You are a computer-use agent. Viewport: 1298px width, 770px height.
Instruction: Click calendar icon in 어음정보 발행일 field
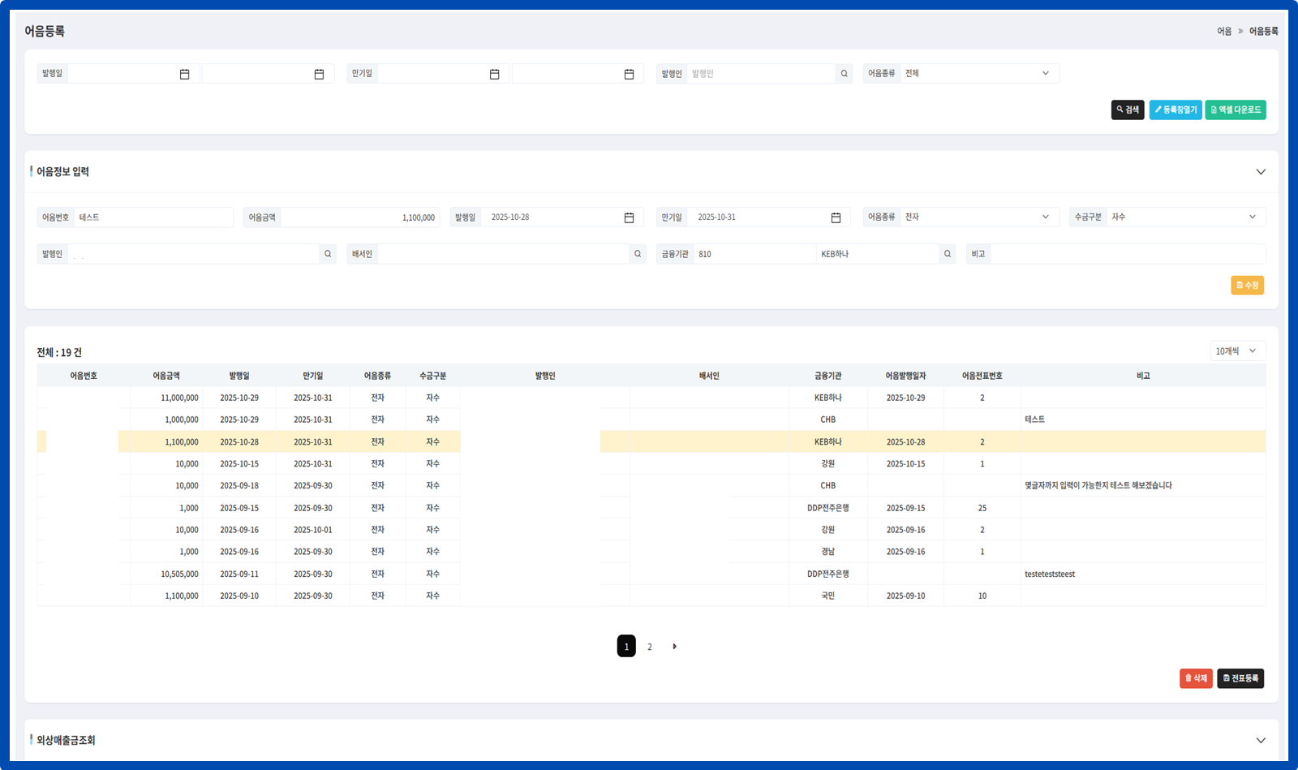click(x=629, y=217)
